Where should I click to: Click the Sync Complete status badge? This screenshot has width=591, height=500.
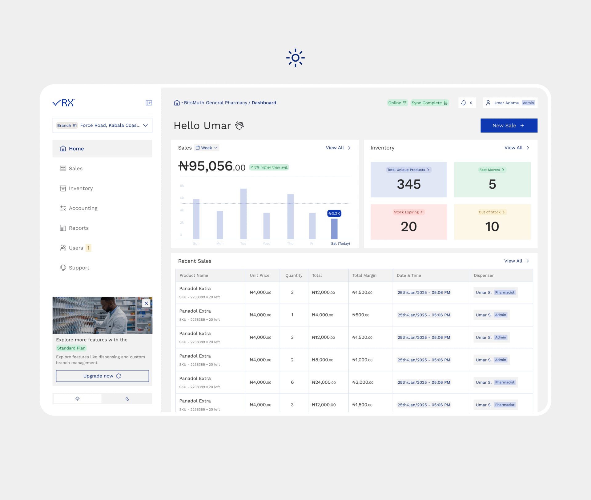(x=430, y=103)
